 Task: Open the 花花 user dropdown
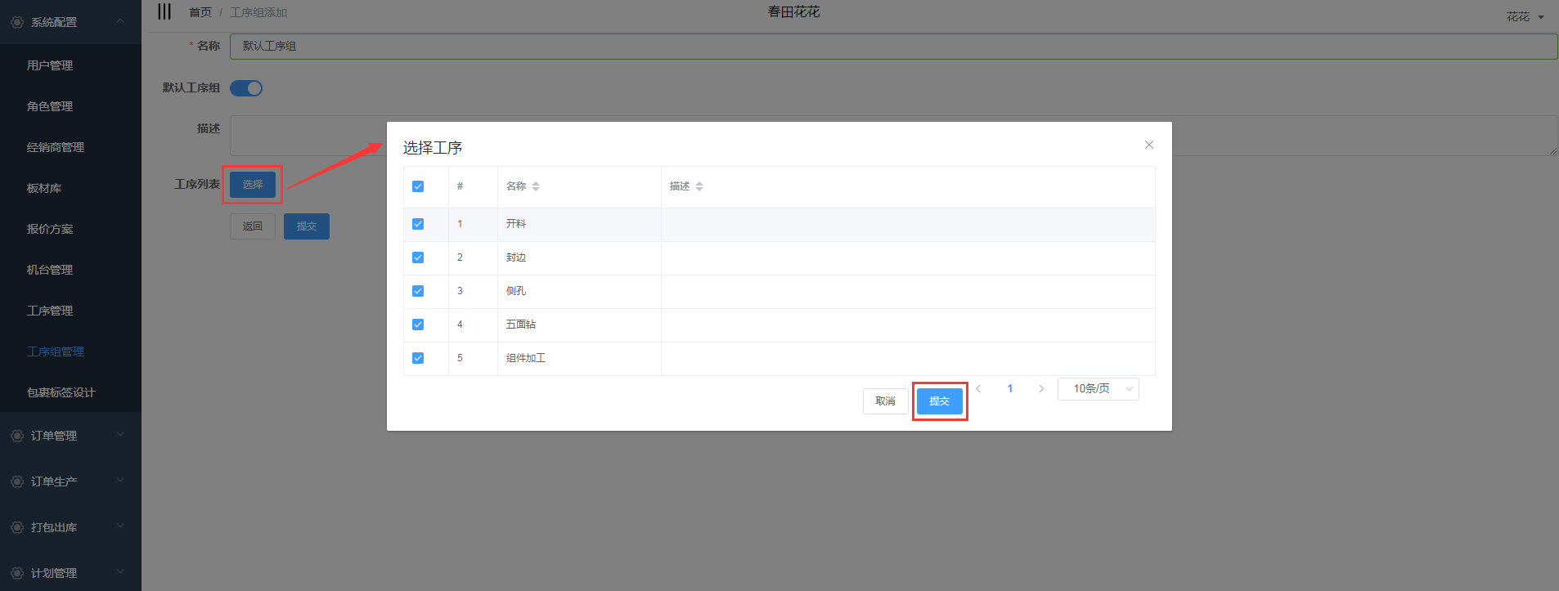1525,17
